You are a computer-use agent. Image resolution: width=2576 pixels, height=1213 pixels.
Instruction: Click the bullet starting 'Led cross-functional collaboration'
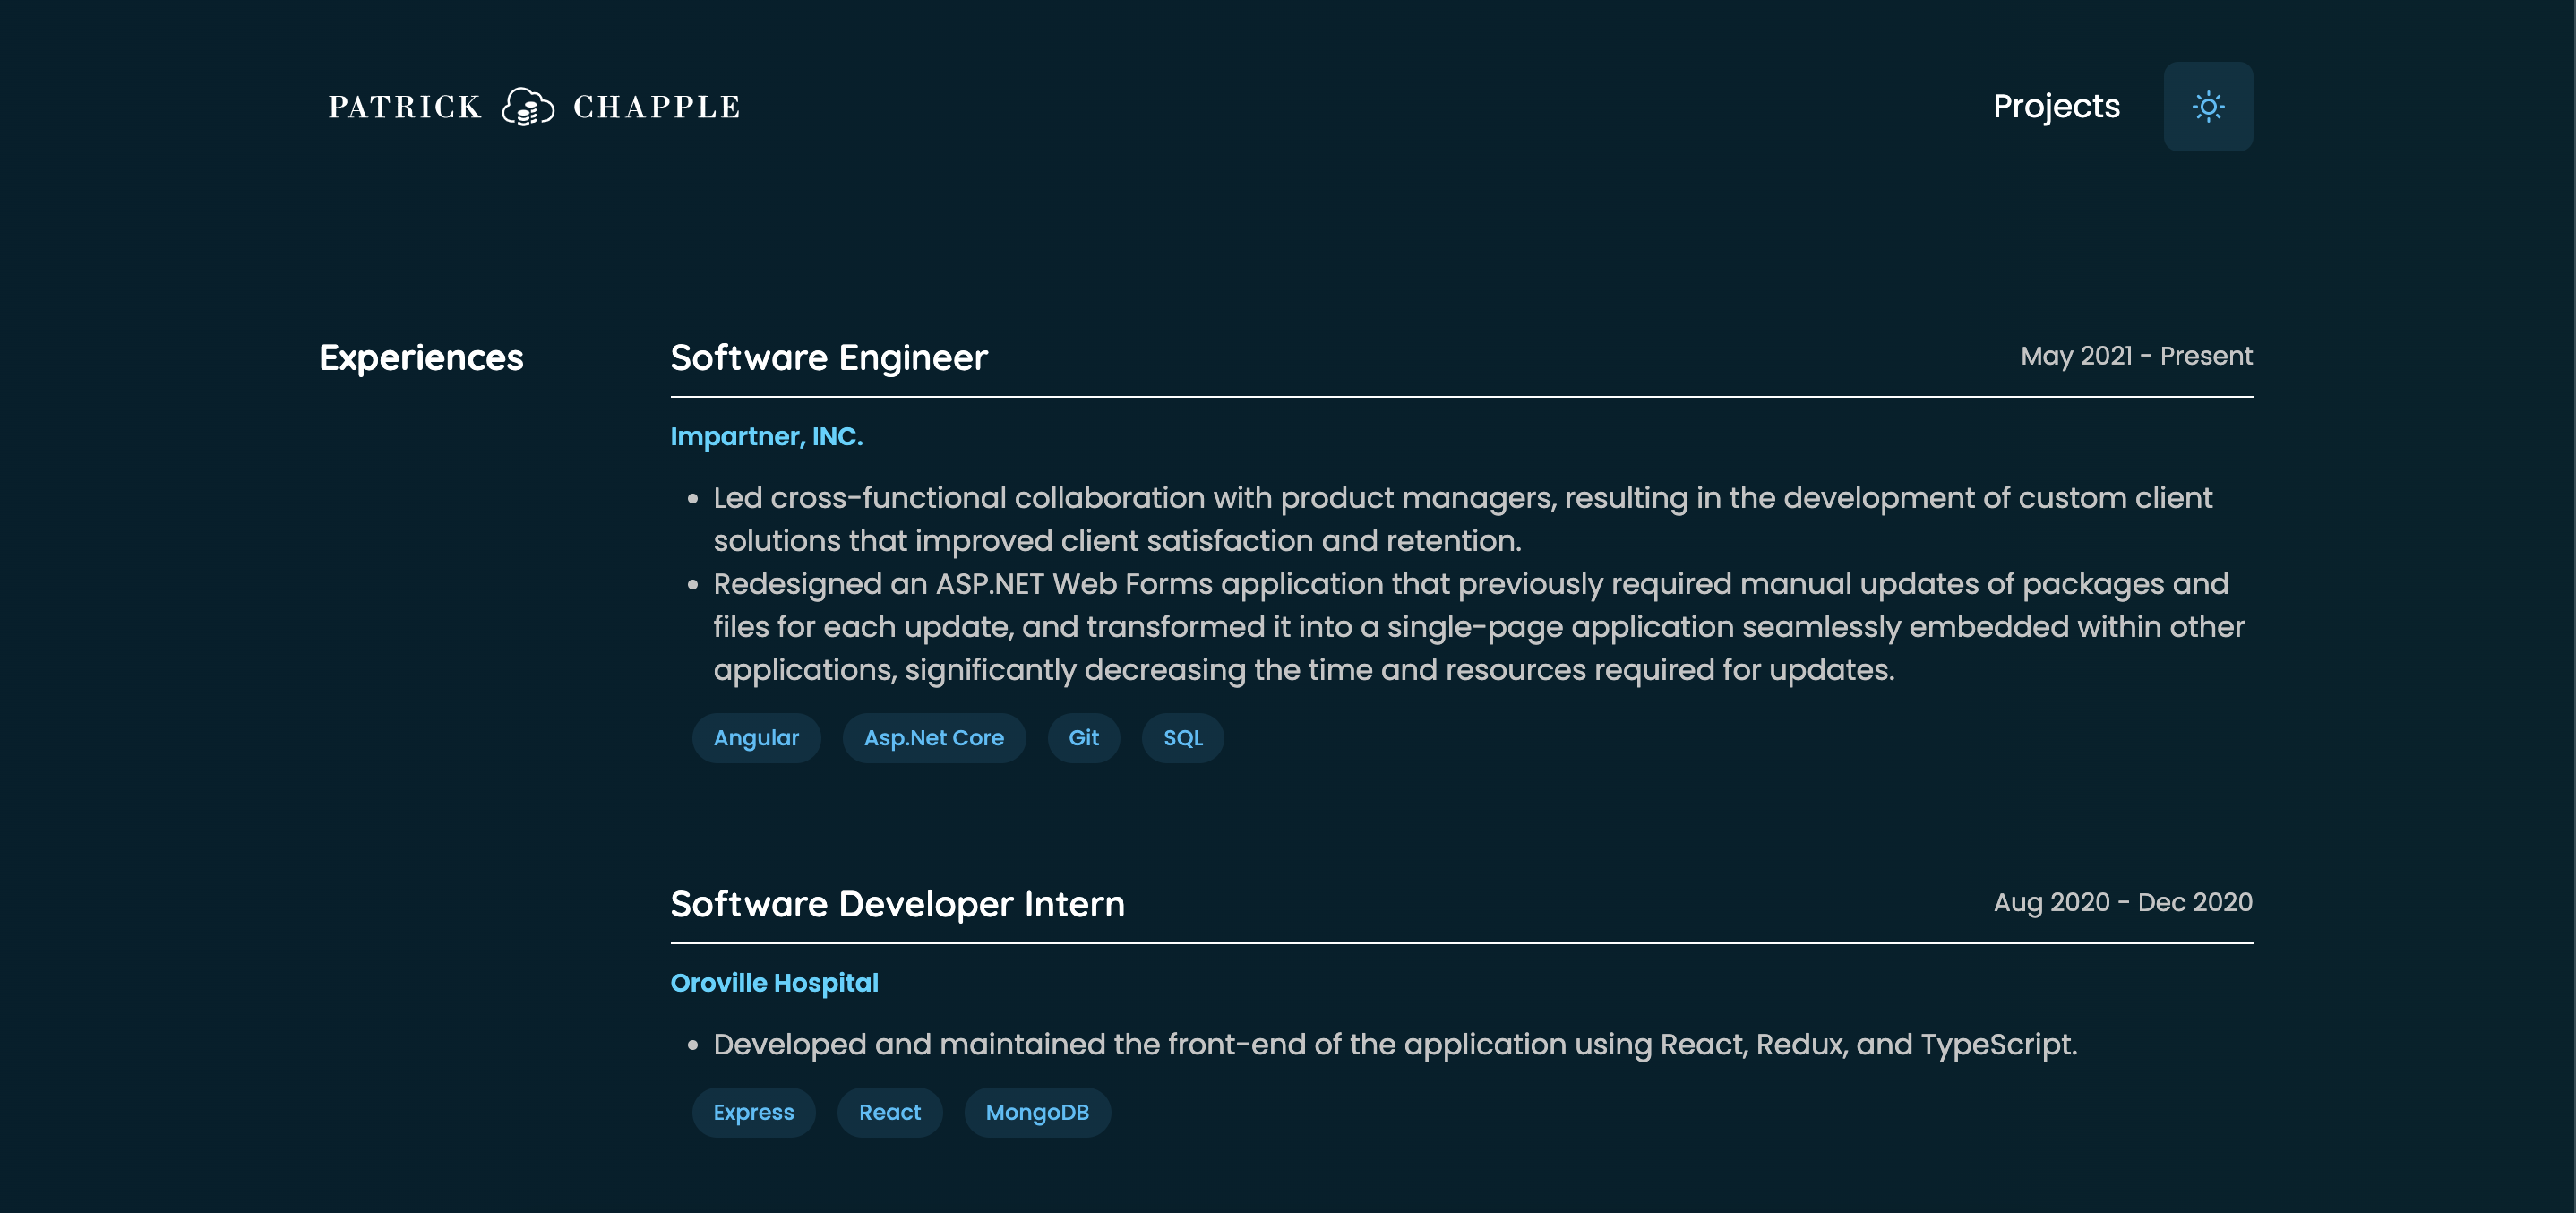[1462, 519]
